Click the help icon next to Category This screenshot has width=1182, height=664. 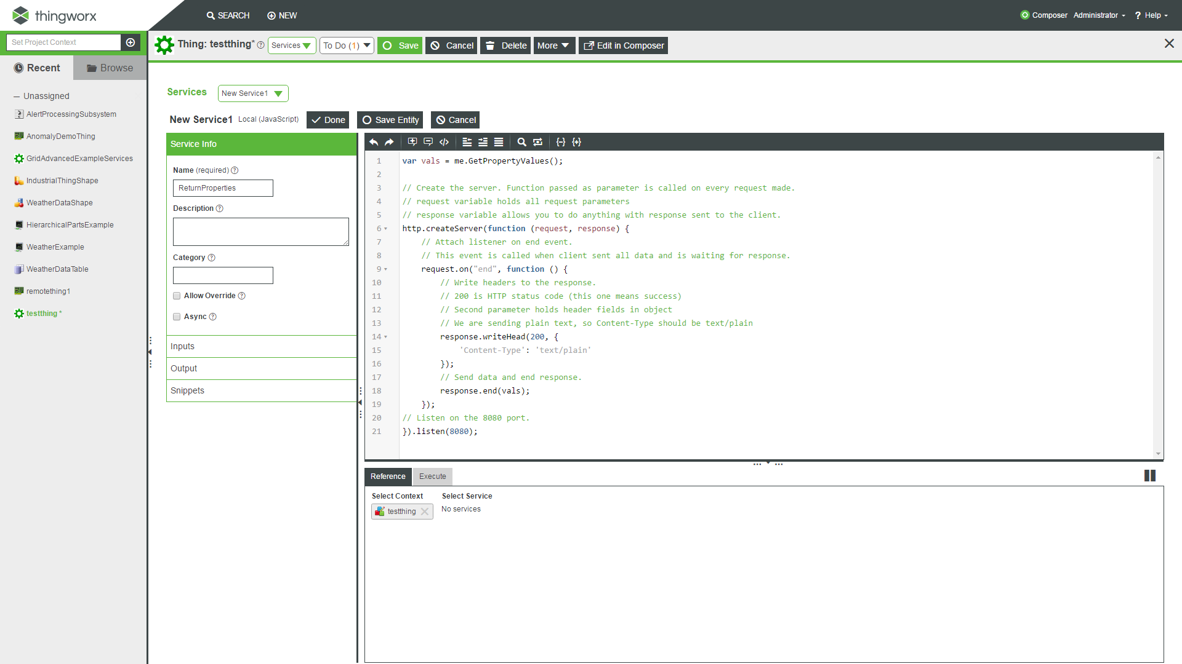click(x=212, y=258)
